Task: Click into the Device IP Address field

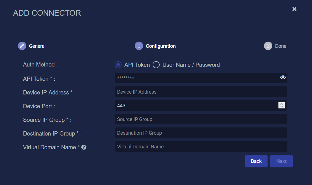Action: point(201,92)
